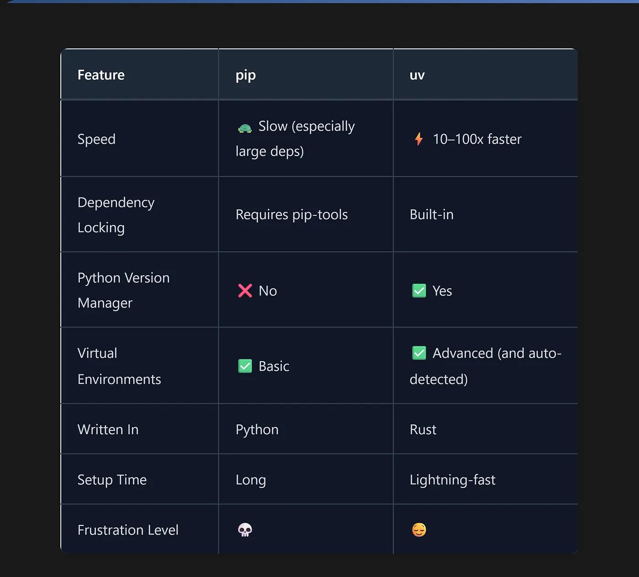Click the Built-in cell text

click(431, 215)
